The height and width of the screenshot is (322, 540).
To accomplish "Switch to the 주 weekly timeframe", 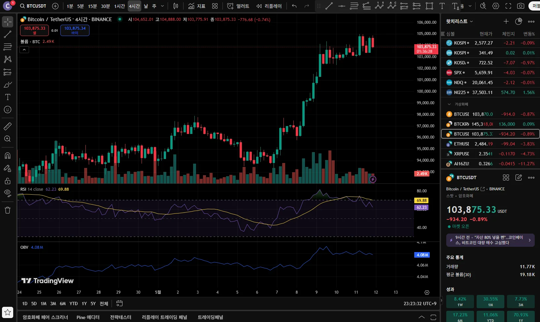I will click(154, 6).
